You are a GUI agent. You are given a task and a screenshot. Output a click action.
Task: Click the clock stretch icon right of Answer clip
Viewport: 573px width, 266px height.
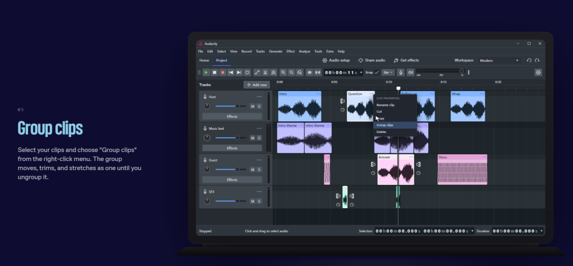coord(419,173)
